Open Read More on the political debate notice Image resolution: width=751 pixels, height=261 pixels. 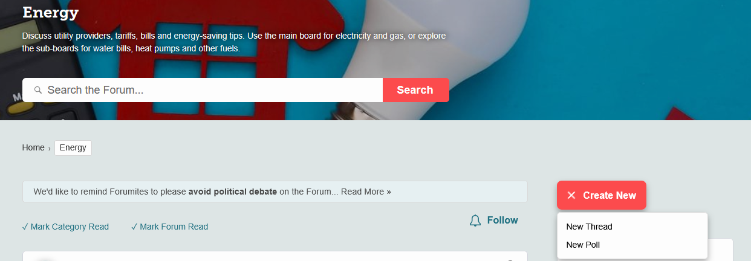pos(366,192)
